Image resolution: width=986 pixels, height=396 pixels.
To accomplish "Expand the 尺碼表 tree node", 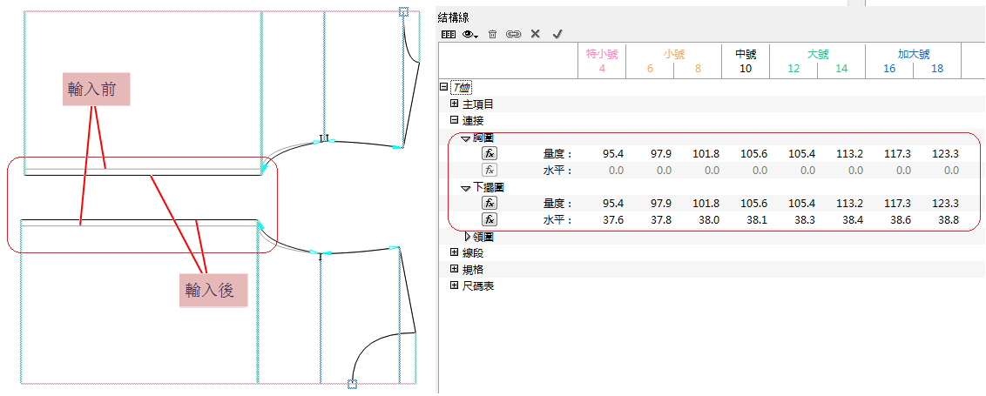I will (454, 285).
